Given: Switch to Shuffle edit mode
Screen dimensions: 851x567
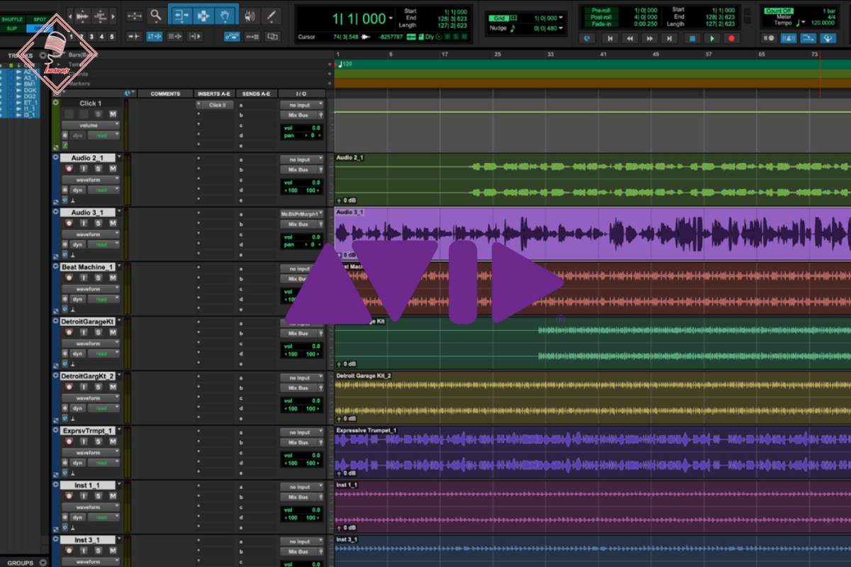Looking at the screenshot, I should tap(13, 19).
